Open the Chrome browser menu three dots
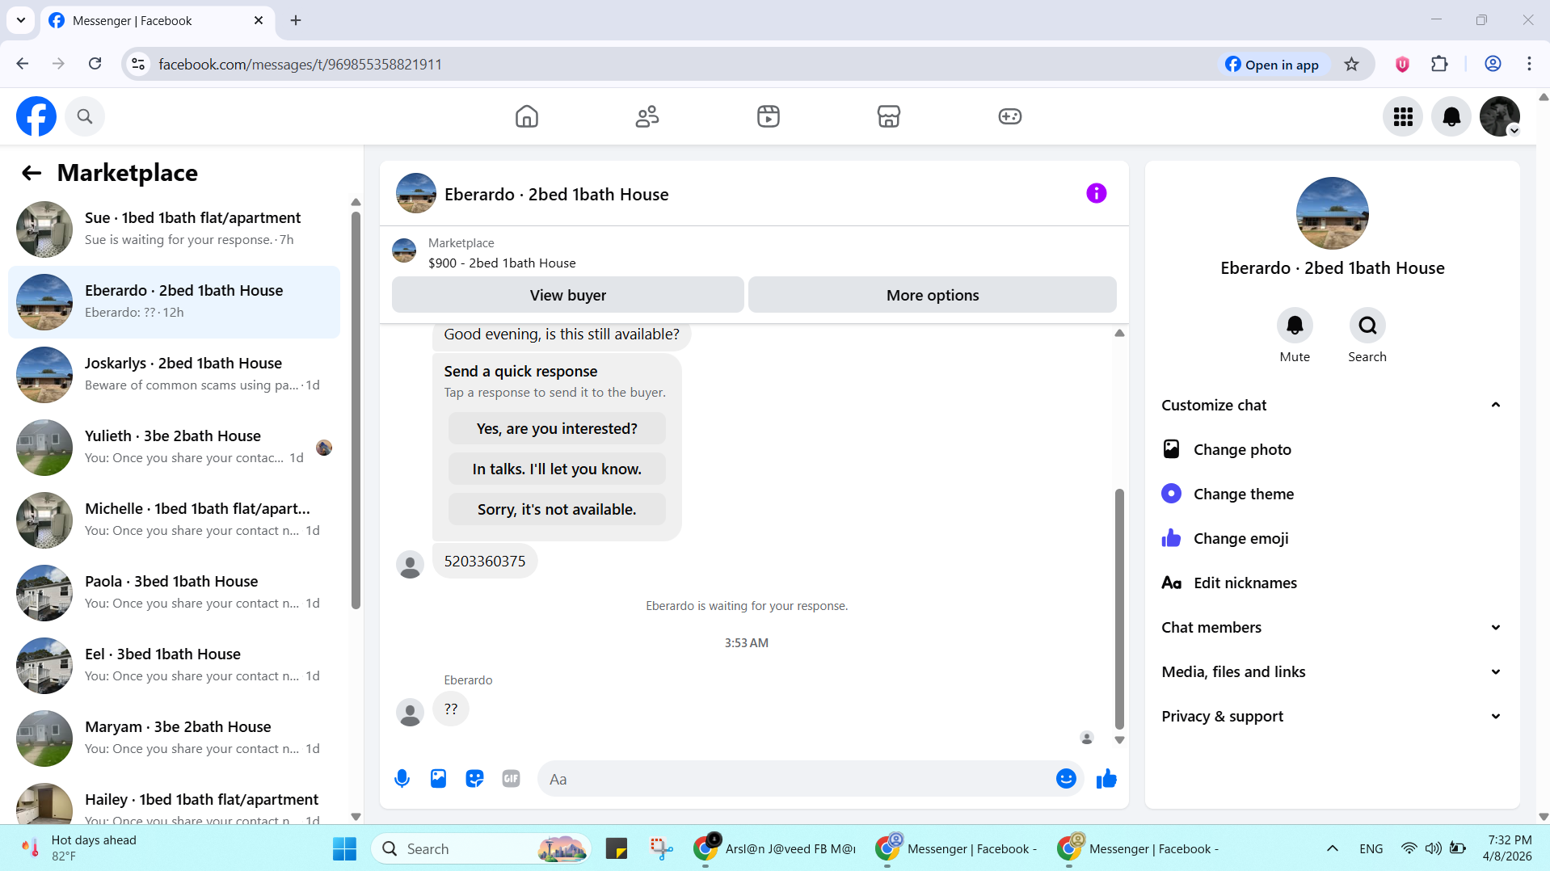 [x=1529, y=64]
